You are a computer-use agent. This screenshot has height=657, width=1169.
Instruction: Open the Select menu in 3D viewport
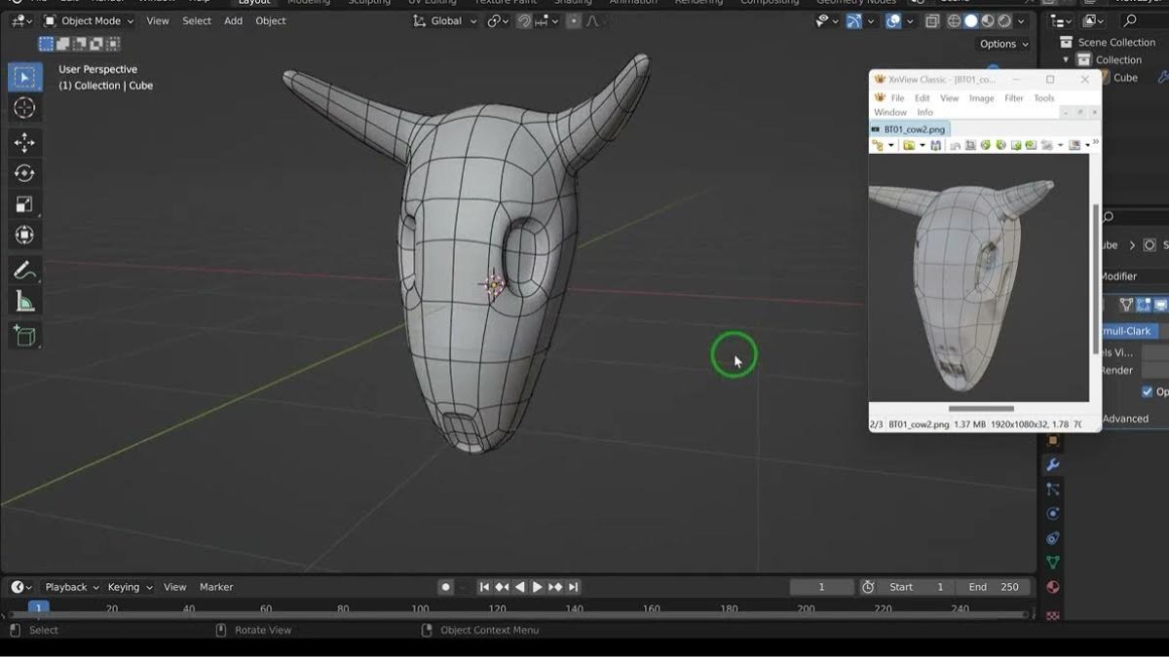click(x=197, y=20)
